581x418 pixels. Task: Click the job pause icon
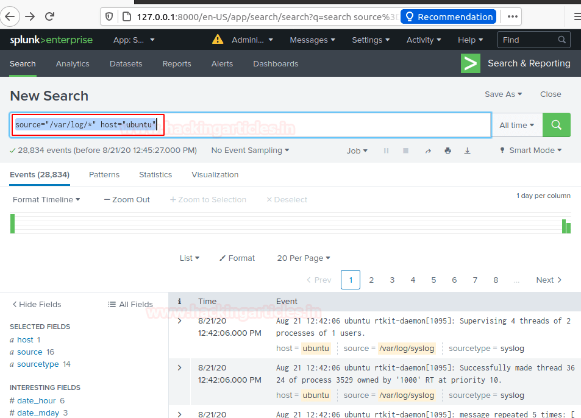point(386,151)
